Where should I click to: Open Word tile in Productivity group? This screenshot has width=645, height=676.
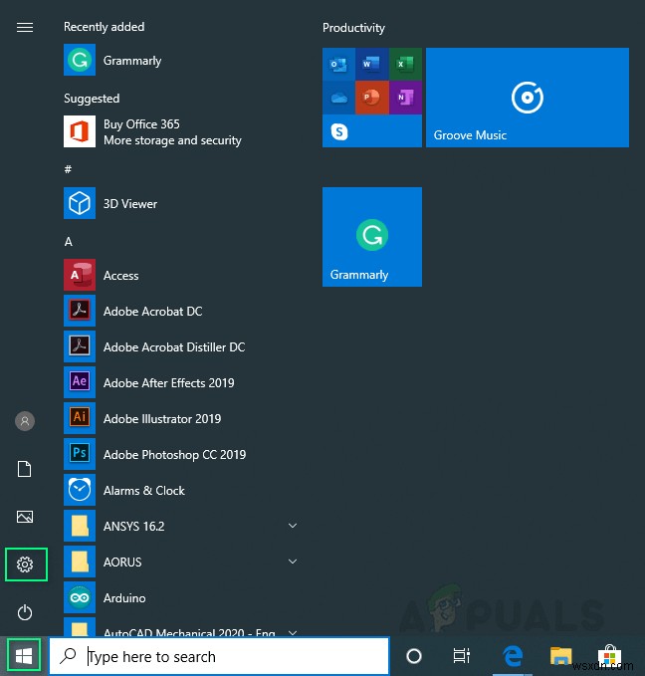click(372, 65)
